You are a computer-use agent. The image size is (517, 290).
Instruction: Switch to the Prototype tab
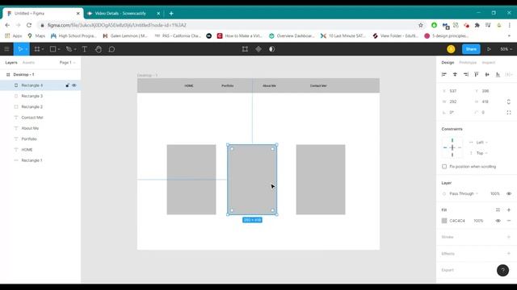tap(468, 63)
